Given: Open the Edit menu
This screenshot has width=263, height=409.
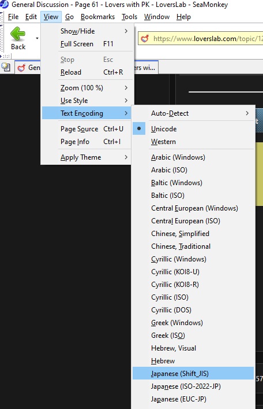Looking at the screenshot, I should click(31, 17).
